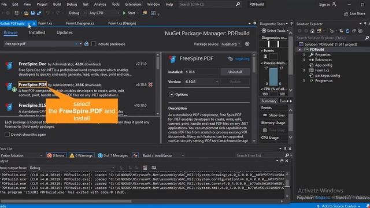Screen dimensions: 370x208
Task: Click Solution Explorer refresh icon
Action: click(x=347, y=31)
